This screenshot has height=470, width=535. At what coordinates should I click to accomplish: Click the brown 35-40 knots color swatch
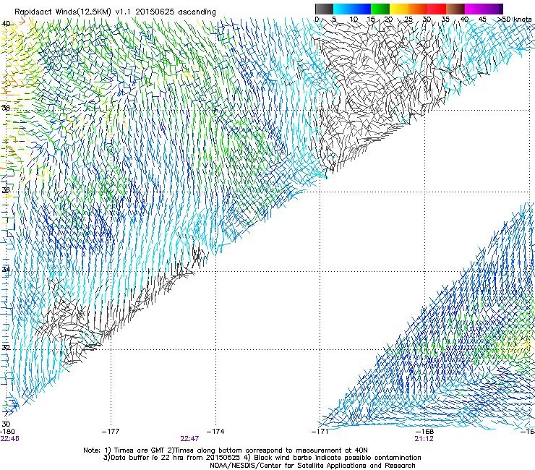[x=455, y=9]
